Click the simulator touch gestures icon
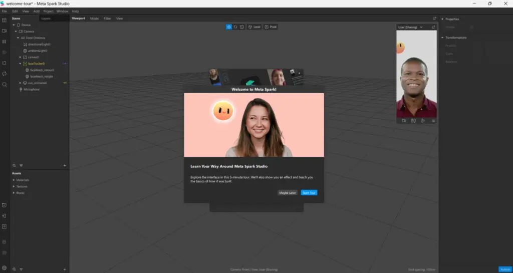The width and height of the screenshot is (513, 273). (423, 121)
